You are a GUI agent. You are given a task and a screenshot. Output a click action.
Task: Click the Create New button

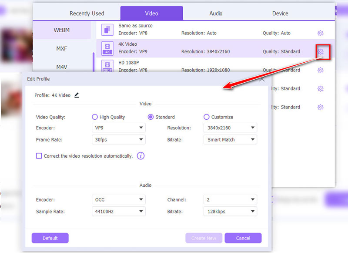[204, 238]
